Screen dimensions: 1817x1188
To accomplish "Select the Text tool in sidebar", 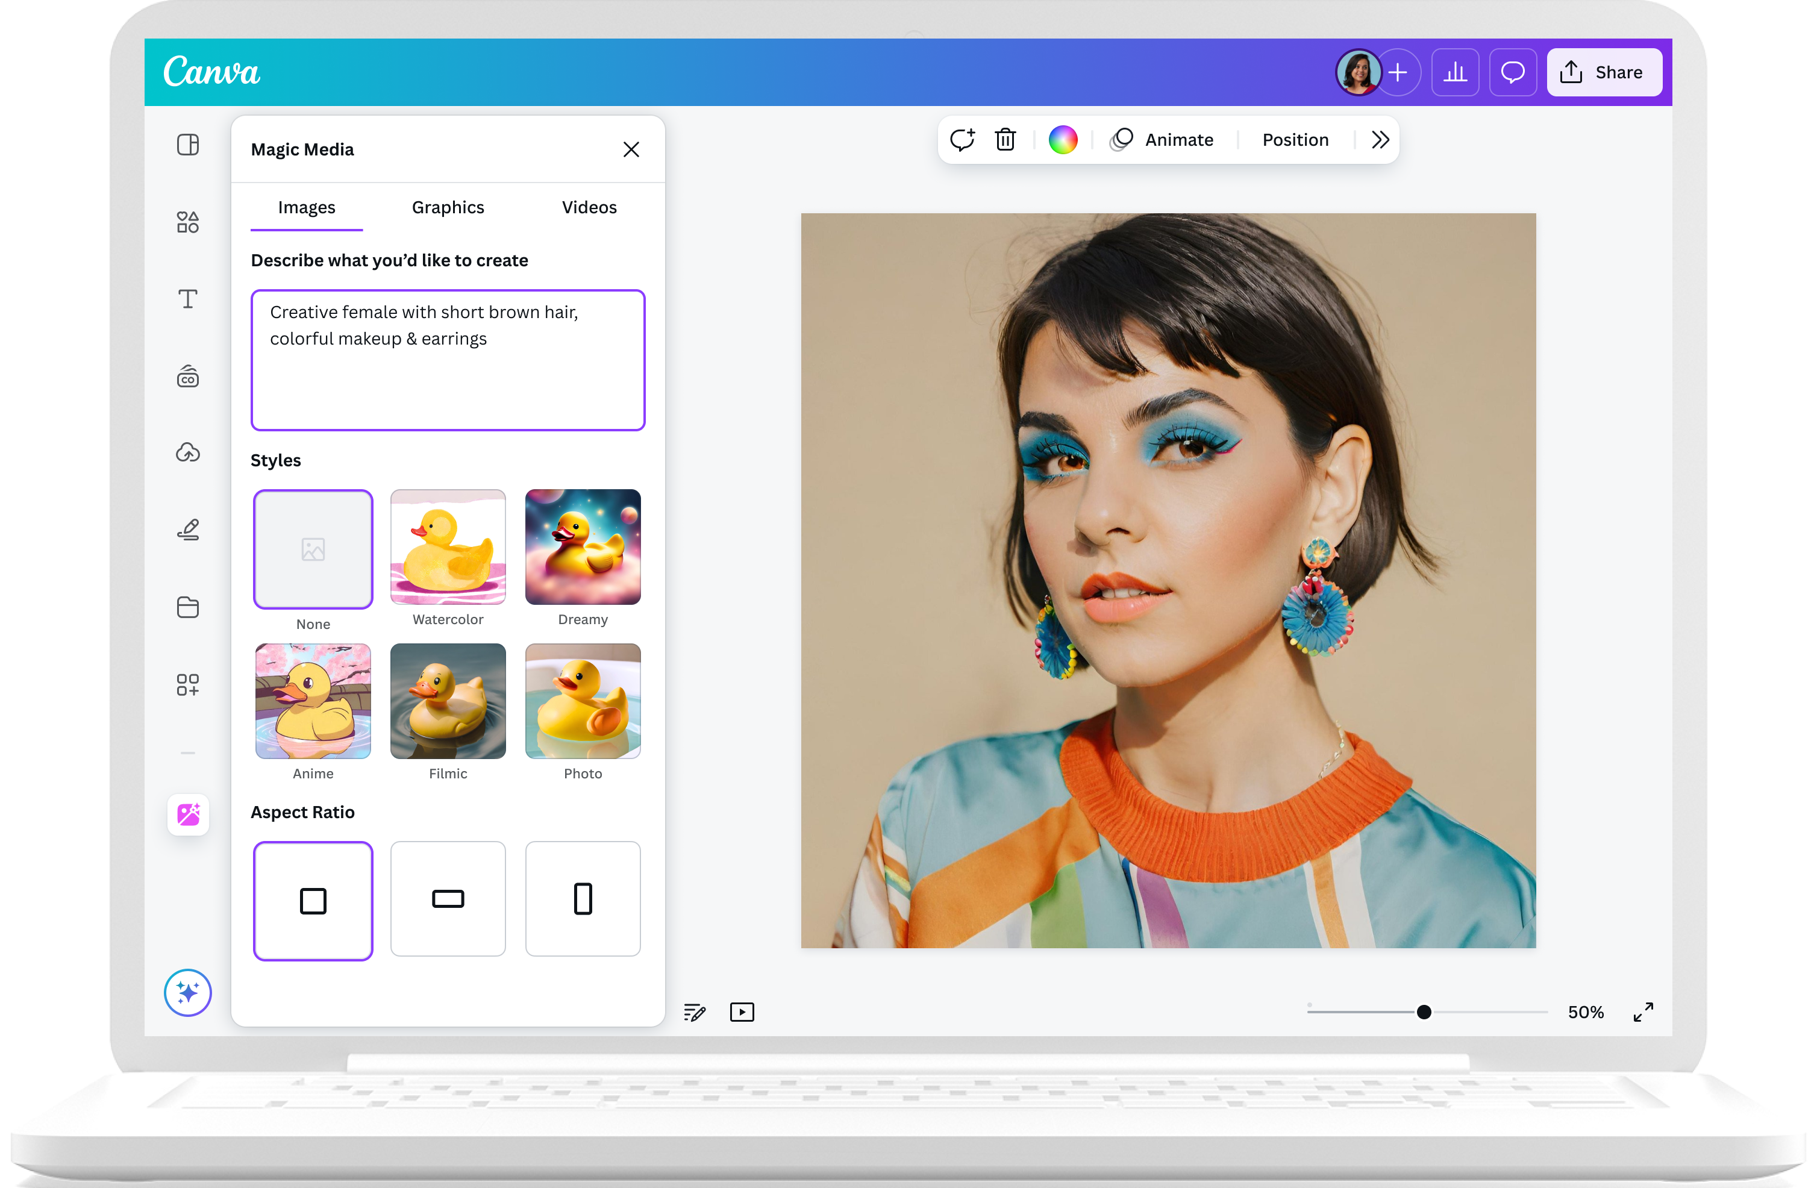I will [188, 299].
